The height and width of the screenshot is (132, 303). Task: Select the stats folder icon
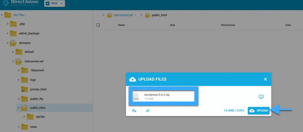24,126
